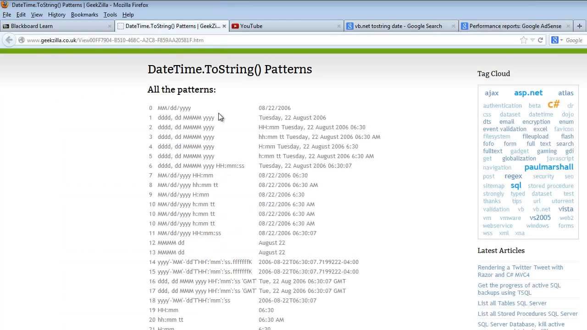Open the View menu
Screen dimensions: 587x330
(x=37, y=15)
